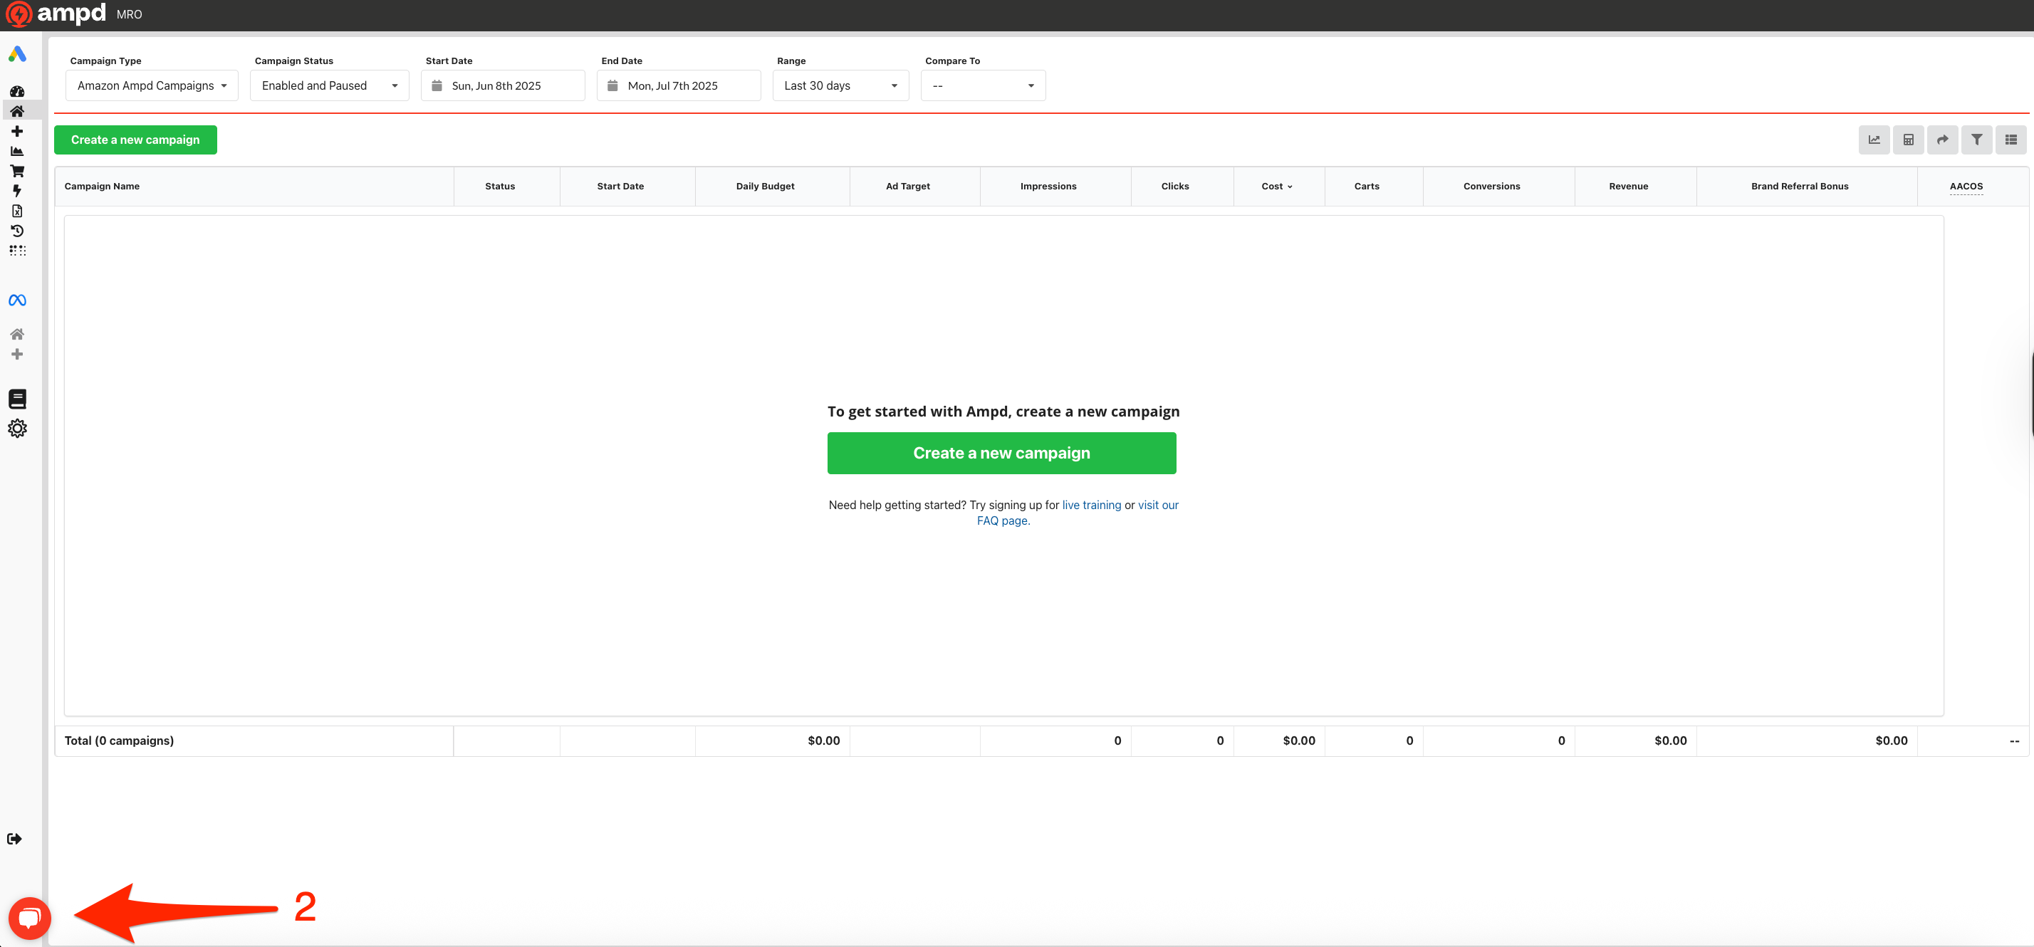The height and width of the screenshot is (947, 2034).
Task: Open the Google Ads logo section
Action: pyautogui.click(x=17, y=53)
